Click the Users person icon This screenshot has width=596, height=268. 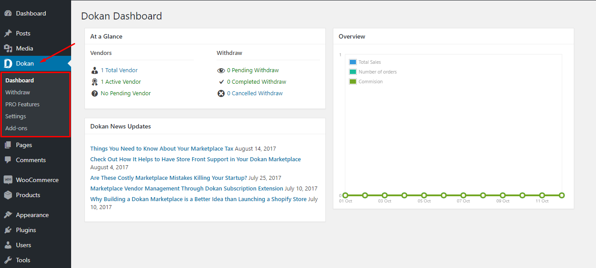(8, 245)
